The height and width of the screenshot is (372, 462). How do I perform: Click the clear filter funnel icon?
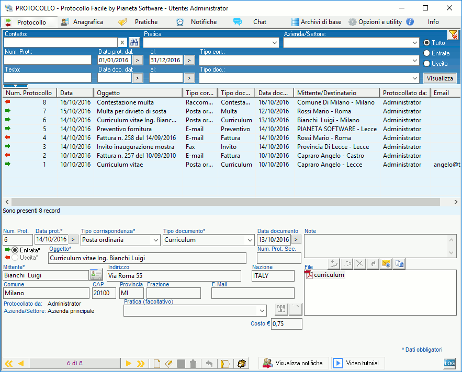[x=453, y=35]
